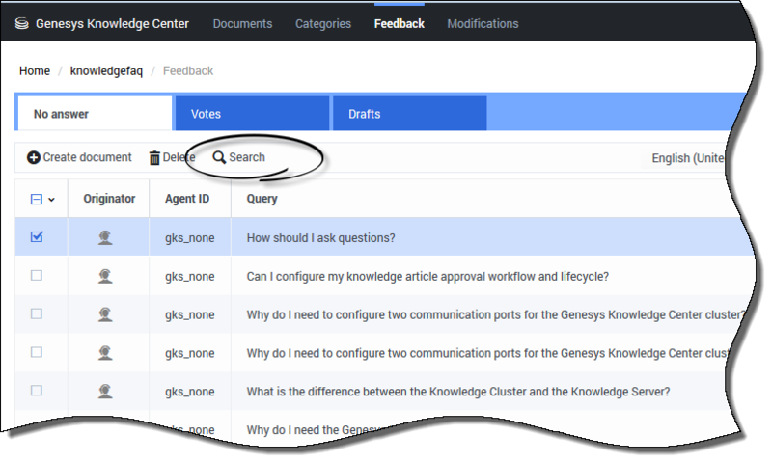Sort by the Originator column header
This screenshot has height=463, width=772.
click(x=109, y=199)
